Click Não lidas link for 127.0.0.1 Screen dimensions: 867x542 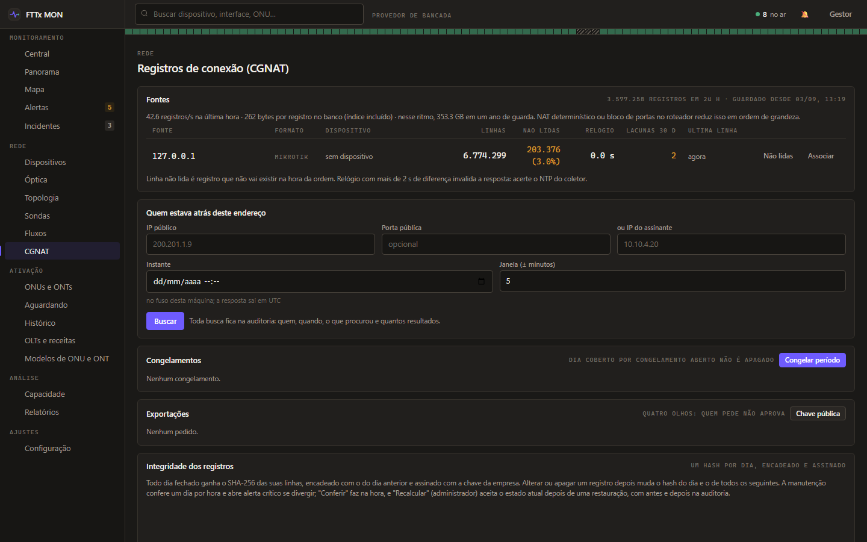pyautogui.click(x=778, y=156)
